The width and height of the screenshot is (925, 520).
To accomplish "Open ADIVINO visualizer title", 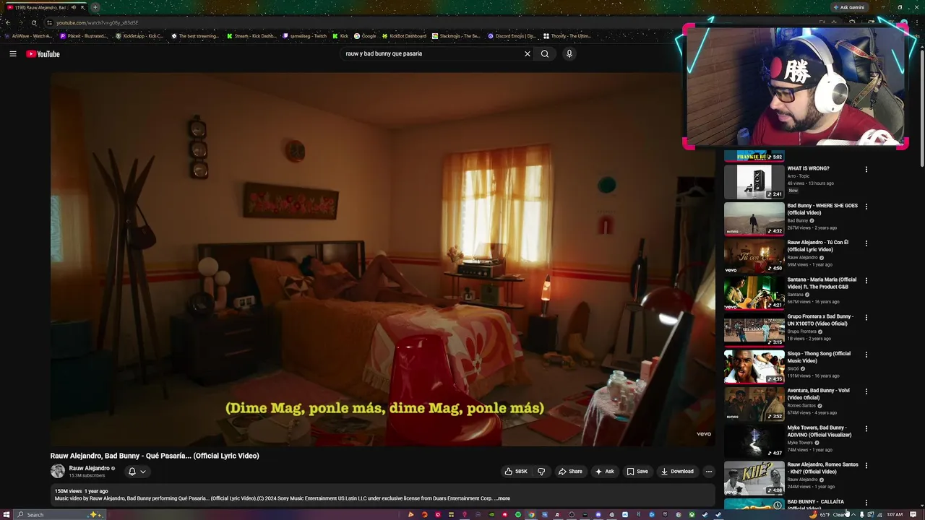I will click(819, 431).
